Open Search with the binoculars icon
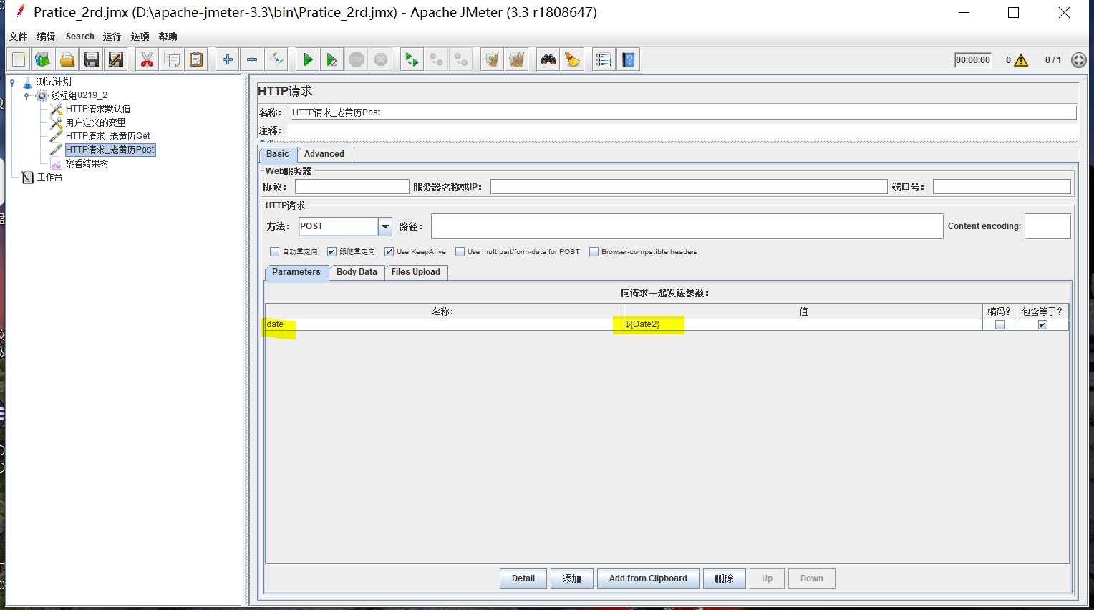 tap(548, 59)
